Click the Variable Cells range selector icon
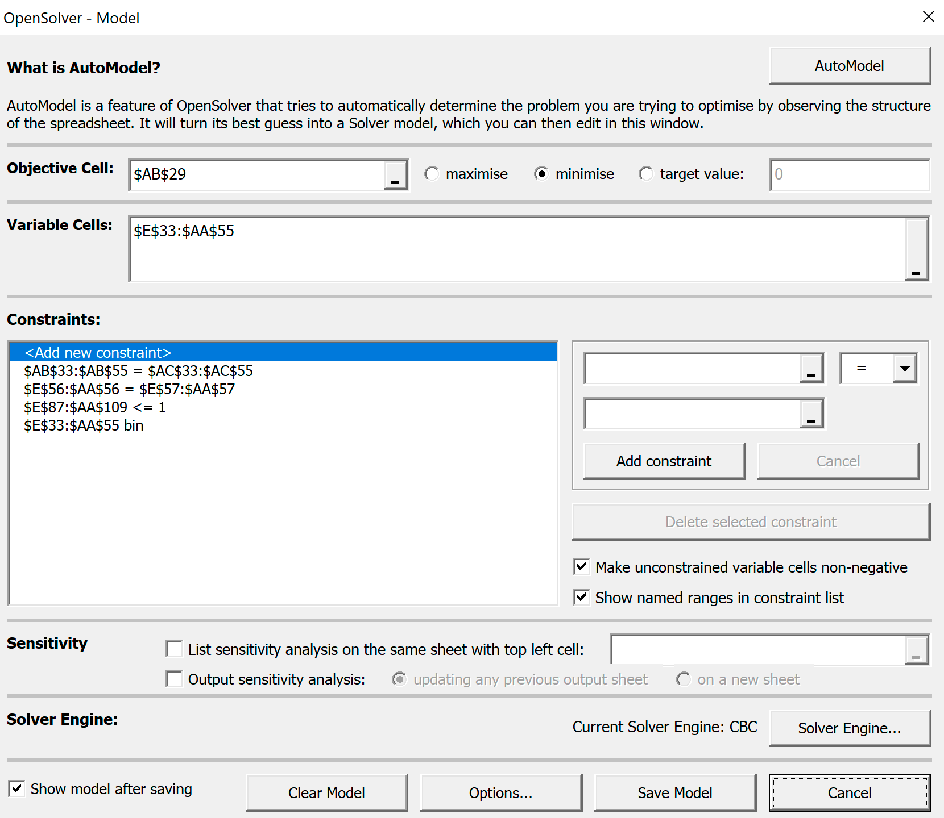Image resolution: width=944 pixels, height=818 pixels. (x=916, y=249)
